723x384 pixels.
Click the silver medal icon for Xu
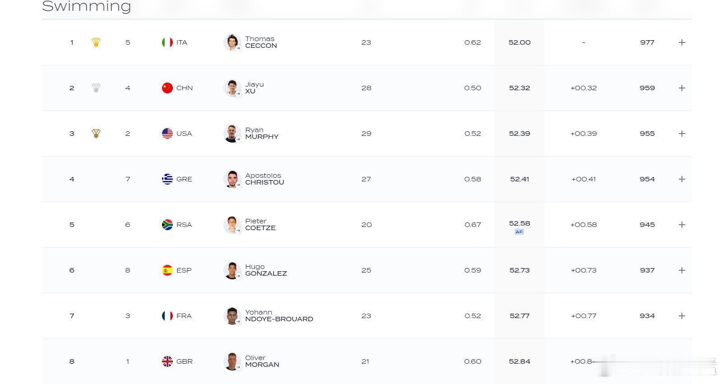pos(96,88)
